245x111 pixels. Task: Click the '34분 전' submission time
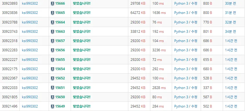click(x=230, y=32)
